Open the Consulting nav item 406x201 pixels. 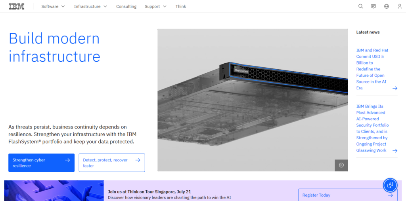(126, 6)
